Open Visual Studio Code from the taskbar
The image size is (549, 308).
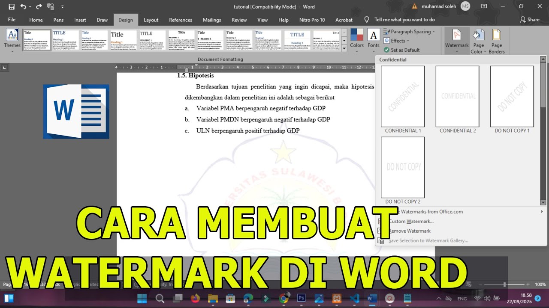(x=355, y=298)
